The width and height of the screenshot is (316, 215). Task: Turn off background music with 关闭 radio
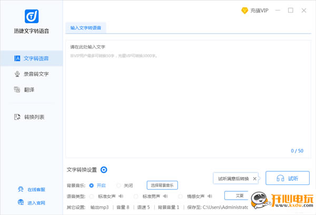point(119,185)
